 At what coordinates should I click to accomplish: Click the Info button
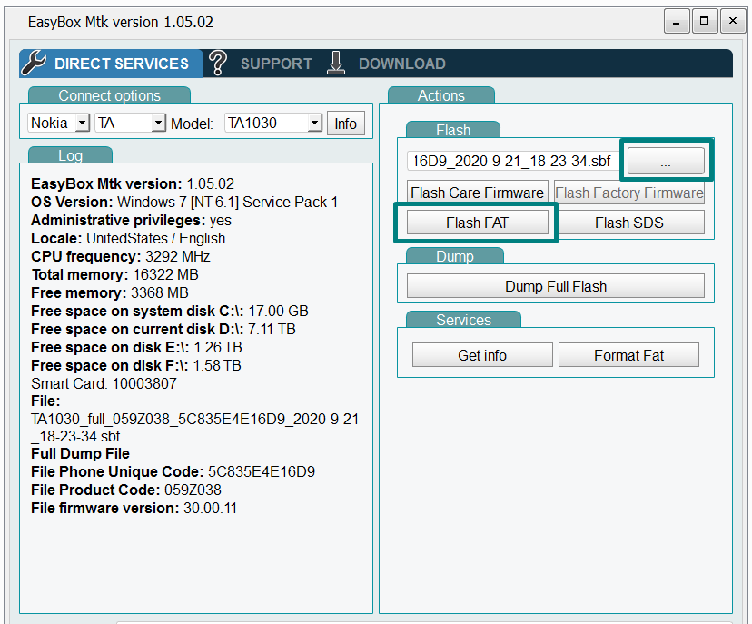[x=345, y=124]
